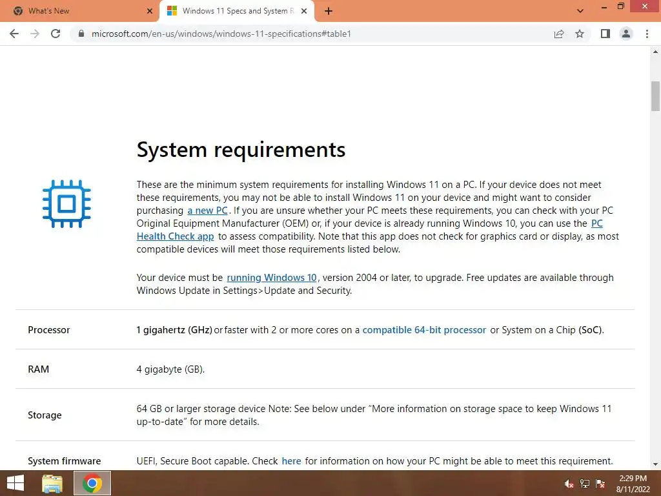The image size is (661, 496).
Task: Follow the 'running Windows 10' link
Action: pyautogui.click(x=272, y=278)
